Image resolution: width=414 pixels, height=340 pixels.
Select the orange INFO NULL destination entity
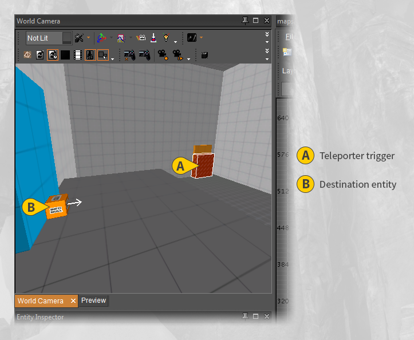click(58, 207)
